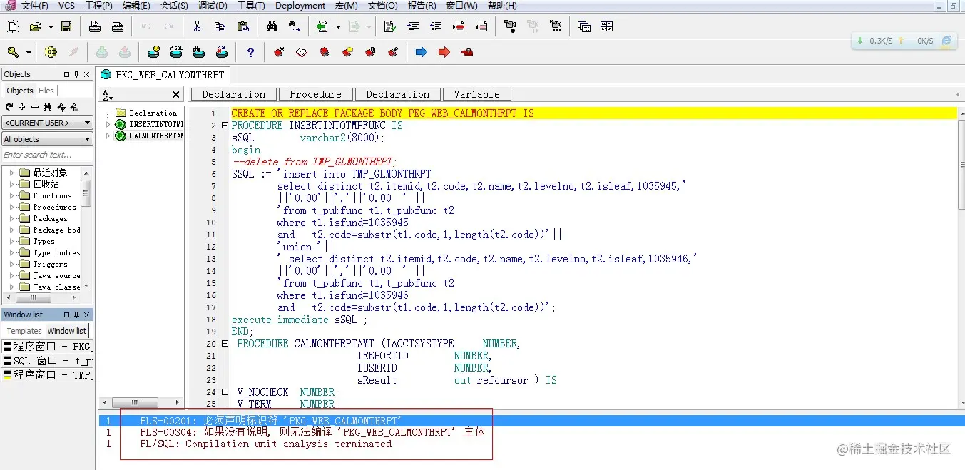Click the Execute gear icon
This screenshot has width=965, height=470.
click(50, 52)
